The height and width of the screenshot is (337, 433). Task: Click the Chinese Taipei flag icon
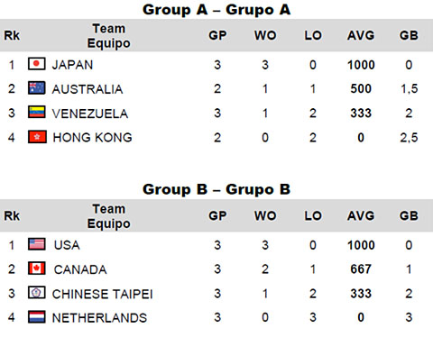click(x=37, y=293)
